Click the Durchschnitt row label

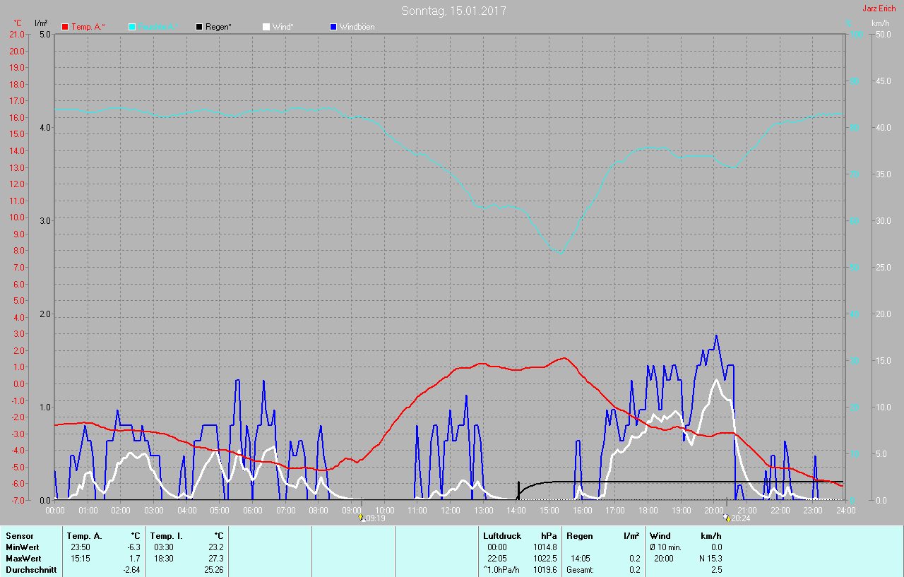click(x=30, y=570)
